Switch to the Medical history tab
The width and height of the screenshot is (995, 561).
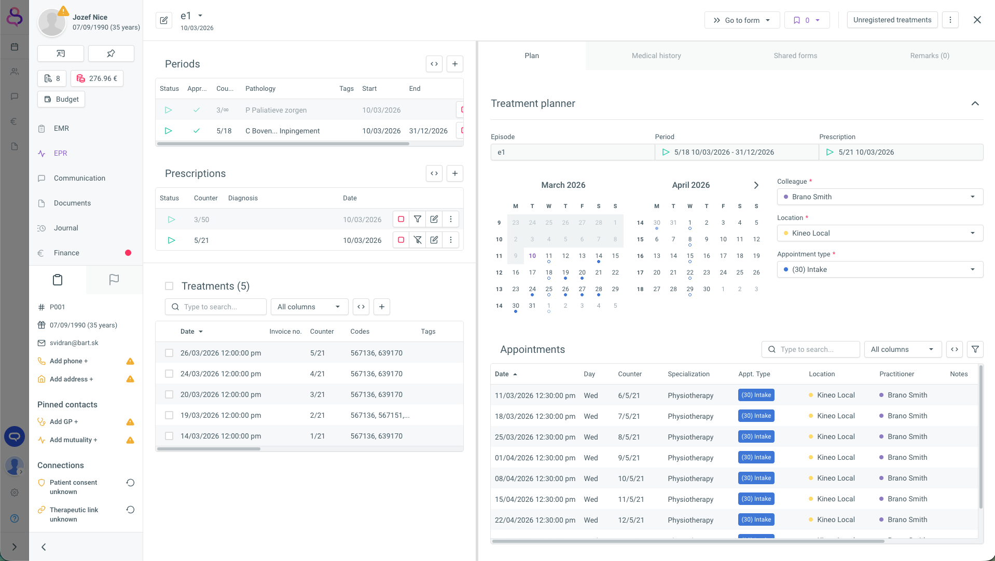click(x=656, y=56)
